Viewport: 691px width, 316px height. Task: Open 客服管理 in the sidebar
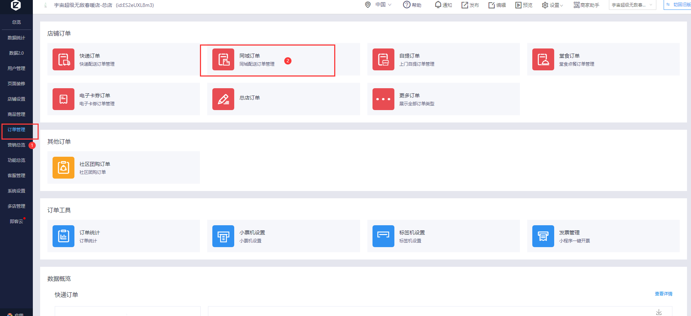tap(16, 176)
